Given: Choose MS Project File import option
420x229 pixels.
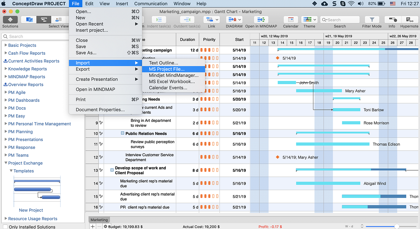Looking at the screenshot, I should (x=166, y=69).
